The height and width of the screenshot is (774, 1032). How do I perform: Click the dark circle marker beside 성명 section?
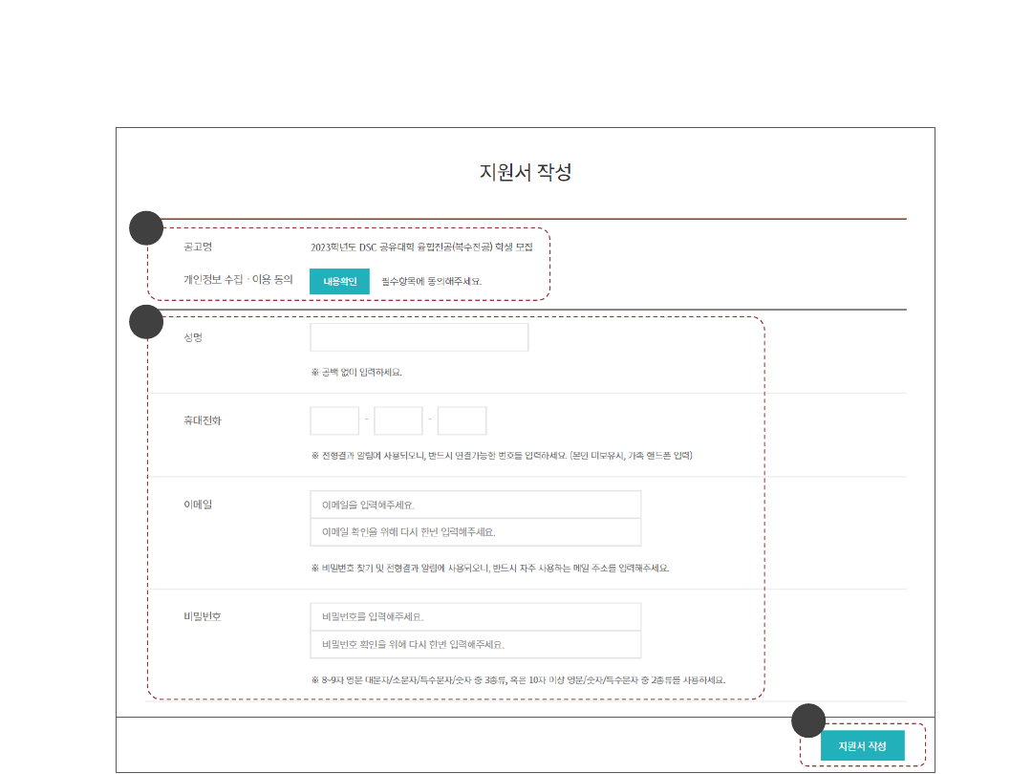pos(146,322)
